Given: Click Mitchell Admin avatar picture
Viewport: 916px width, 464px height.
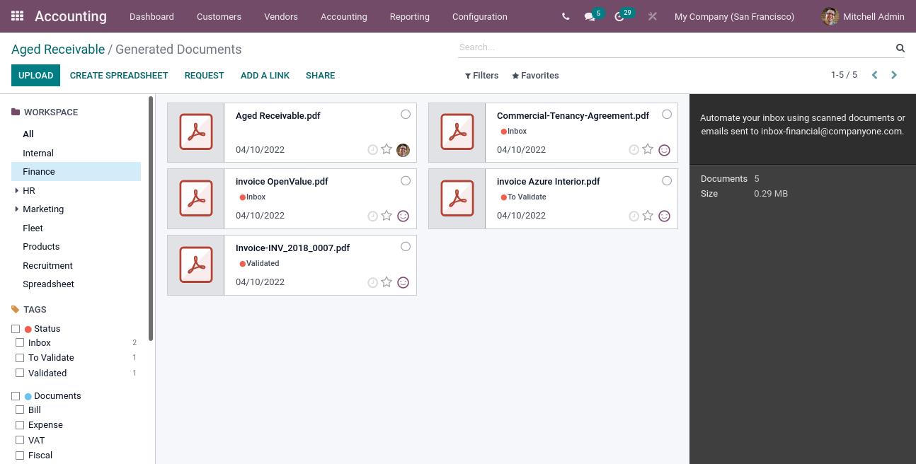Looking at the screenshot, I should pos(830,16).
